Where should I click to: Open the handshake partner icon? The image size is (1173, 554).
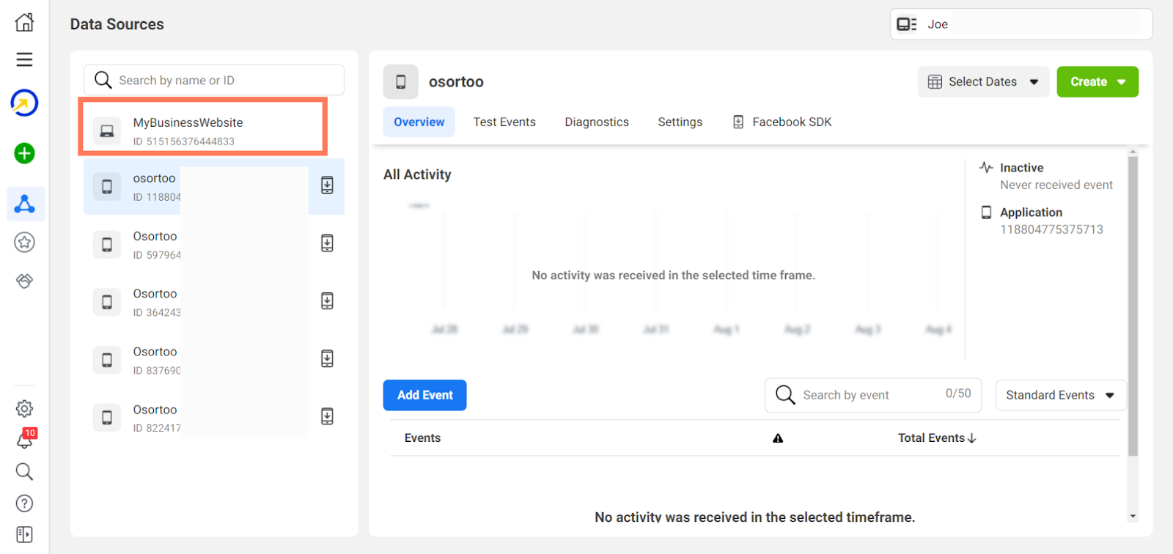(24, 281)
